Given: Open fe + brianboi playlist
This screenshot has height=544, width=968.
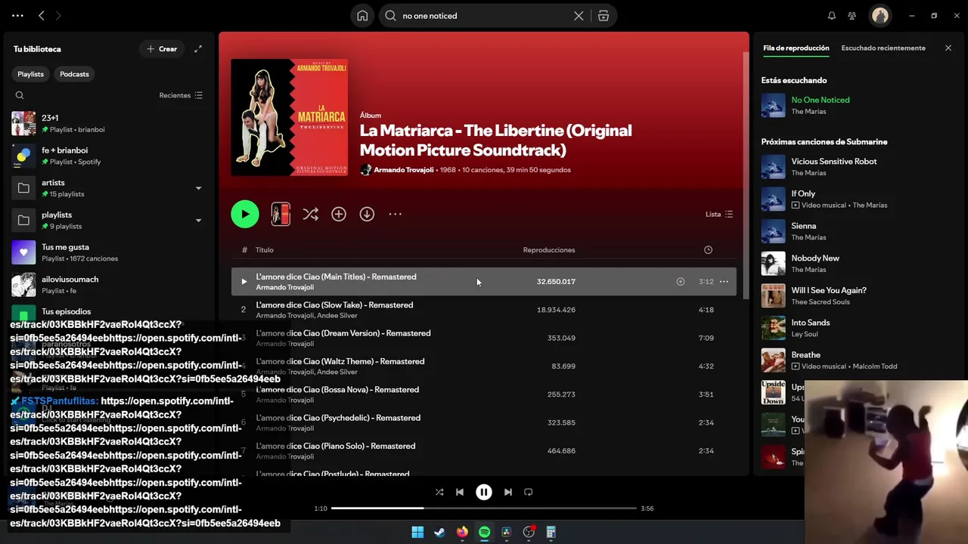Looking at the screenshot, I should 108,156.
